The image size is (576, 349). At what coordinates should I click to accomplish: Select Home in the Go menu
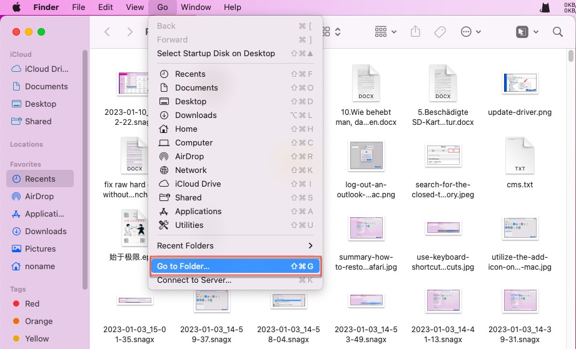(235, 129)
